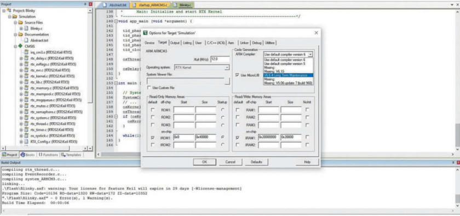
Task: Open the ARM Compiler dropdown arrow
Action: point(311,54)
